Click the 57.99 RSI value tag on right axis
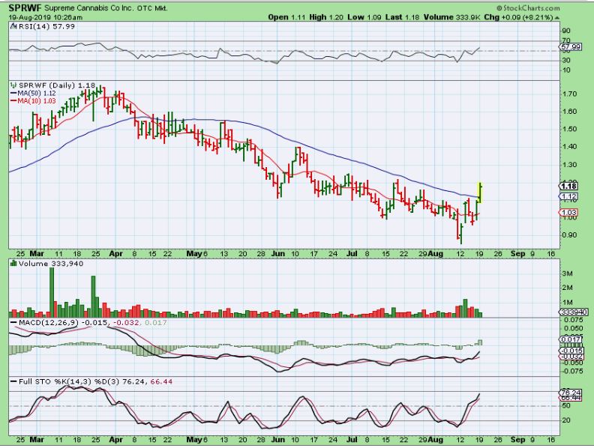Image resolution: width=594 pixels, height=448 pixels. (571, 47)
